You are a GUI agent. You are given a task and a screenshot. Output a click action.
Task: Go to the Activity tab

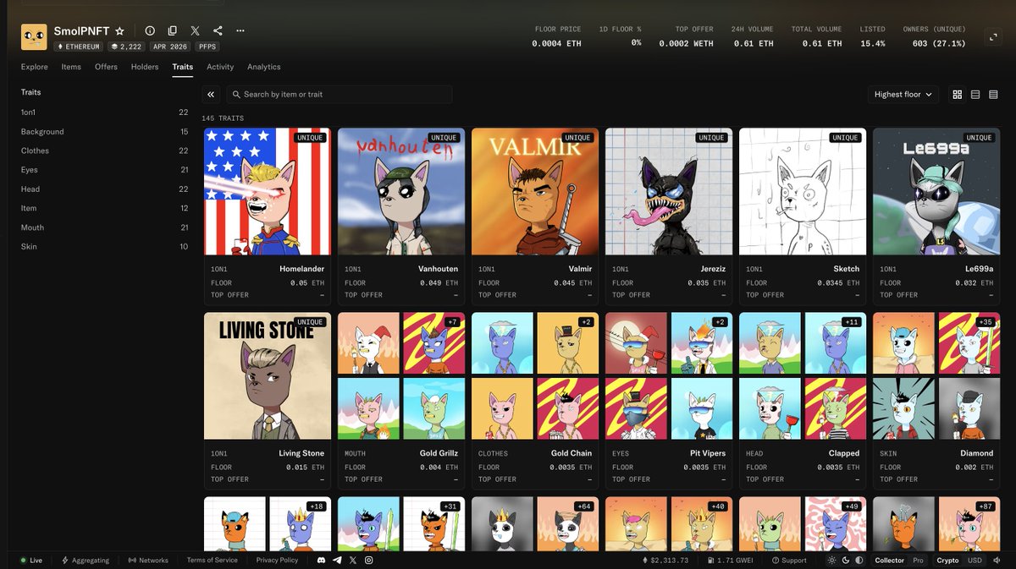[x=220, y=67]
